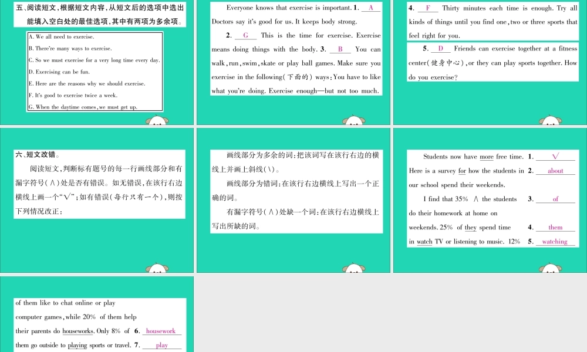
Task: Select option "D. Exercising can be fun."
Action: [59, 72]
